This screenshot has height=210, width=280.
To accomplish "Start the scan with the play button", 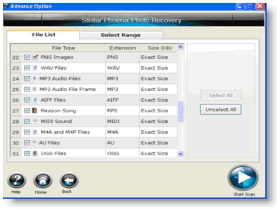I will coord(243,178).
